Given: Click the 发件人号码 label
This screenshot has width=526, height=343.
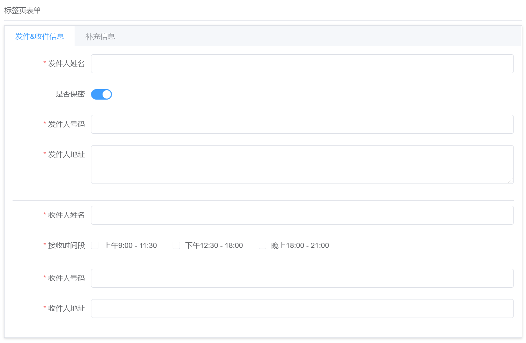Looking at the screenshot, I should pyautogui.click(x=66, y=124).
